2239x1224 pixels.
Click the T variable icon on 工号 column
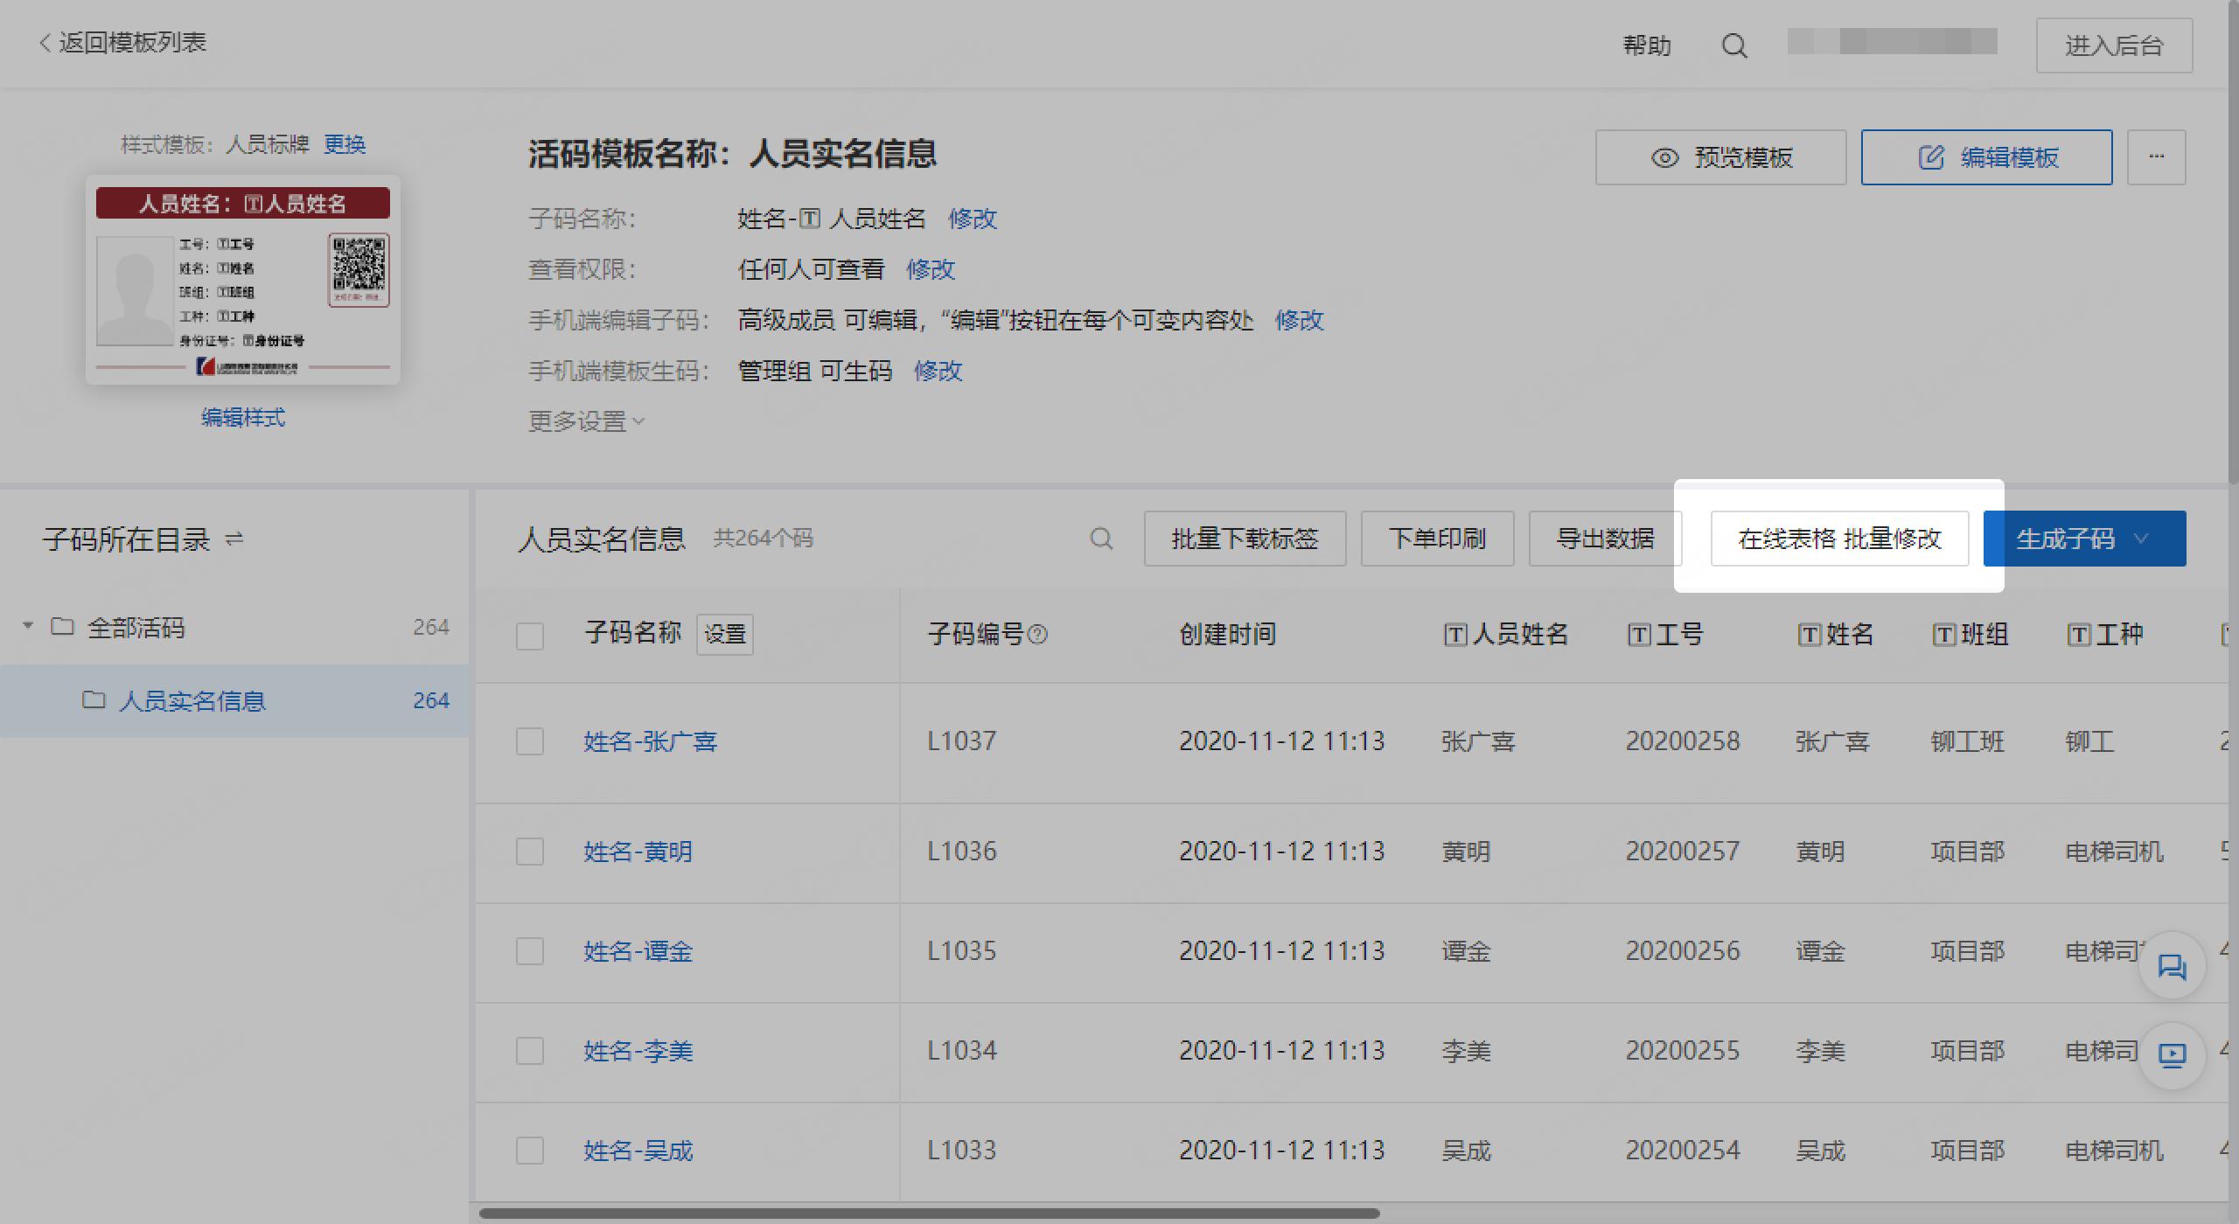click(x=1637, y=635)
